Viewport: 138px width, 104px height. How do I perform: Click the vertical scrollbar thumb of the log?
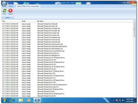click(x=134, y=29)
